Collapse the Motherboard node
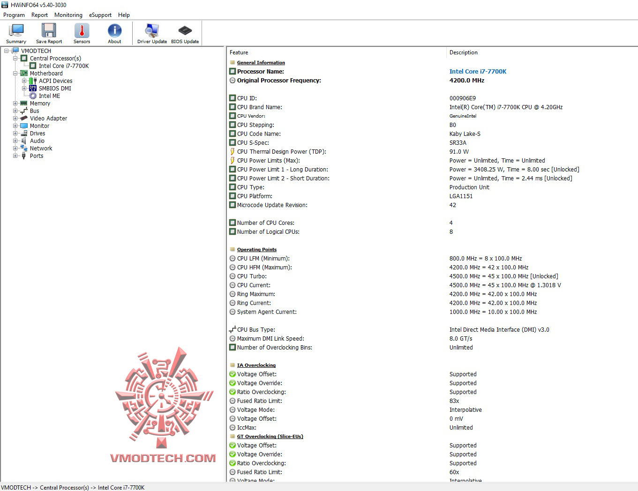The width and height of the screenshot is (638, 491). click(x=15, y=73)
